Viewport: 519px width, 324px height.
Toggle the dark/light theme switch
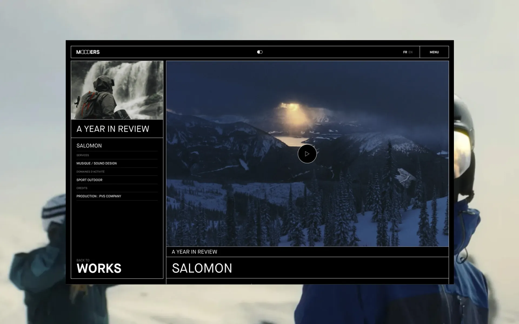click(260, 52)
